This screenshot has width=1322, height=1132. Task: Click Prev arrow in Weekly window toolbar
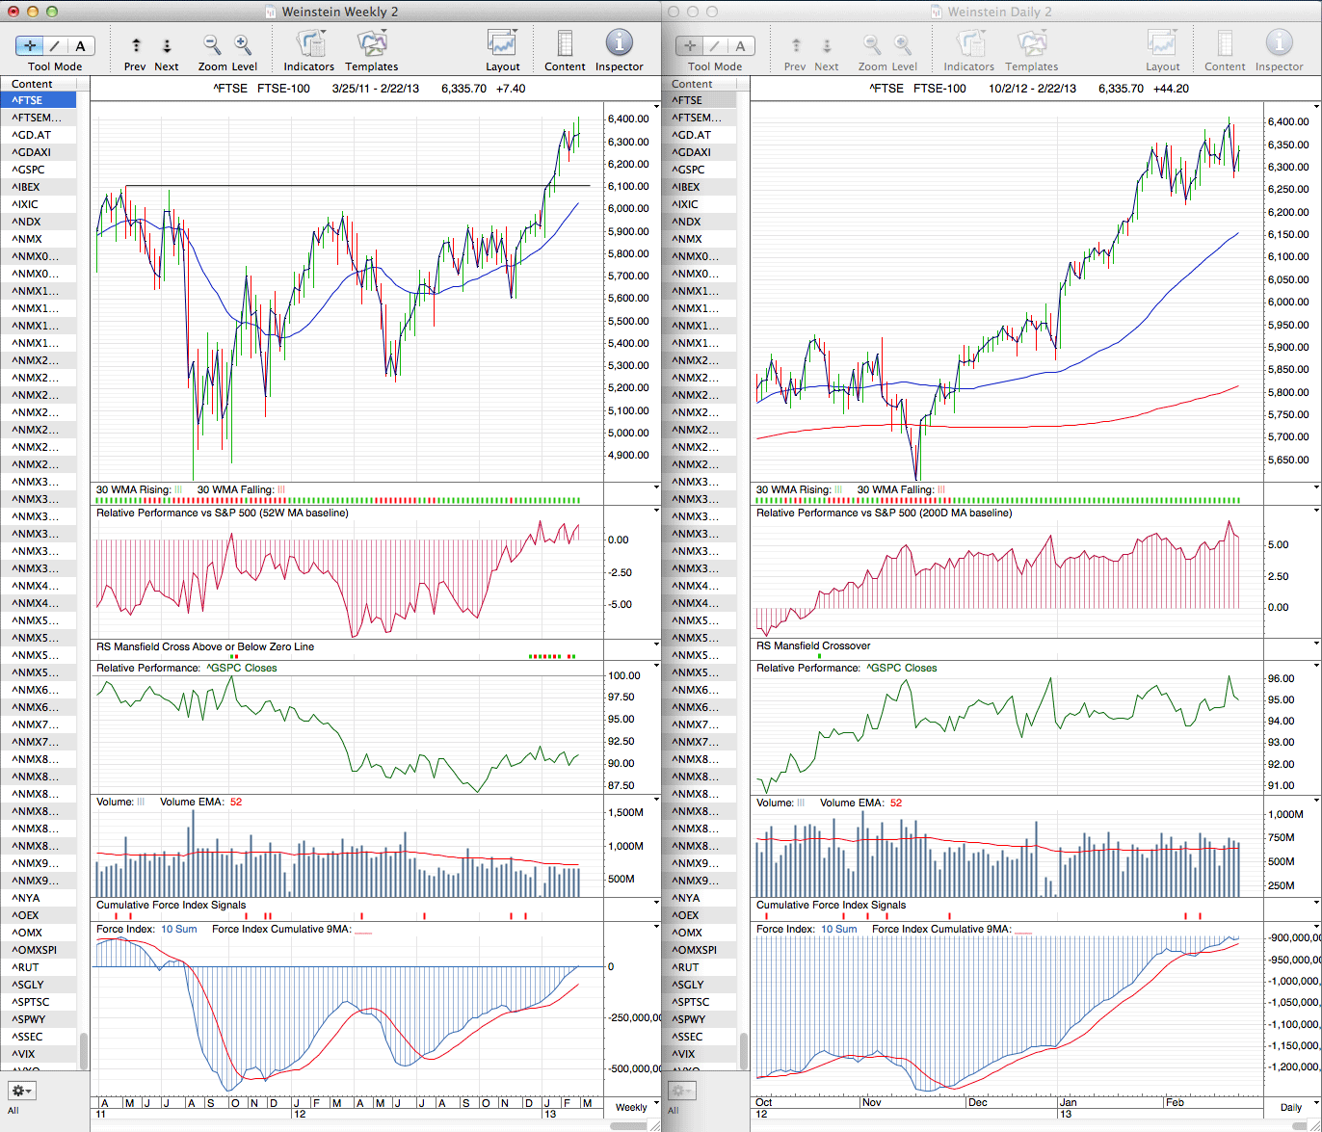136,45
